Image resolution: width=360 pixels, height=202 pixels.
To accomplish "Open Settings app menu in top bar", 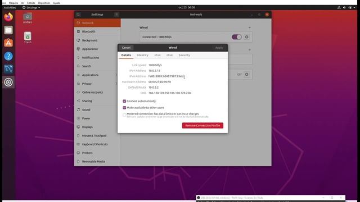I will coord(31,7).
